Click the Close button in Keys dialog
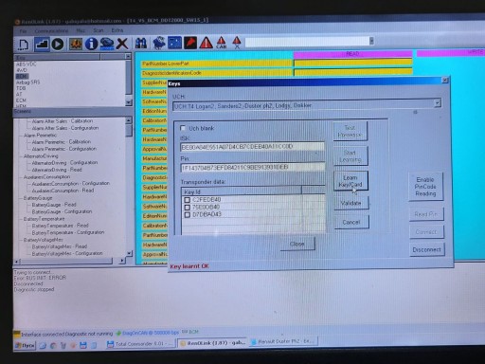Screen dimensions: 485x364 297,244
